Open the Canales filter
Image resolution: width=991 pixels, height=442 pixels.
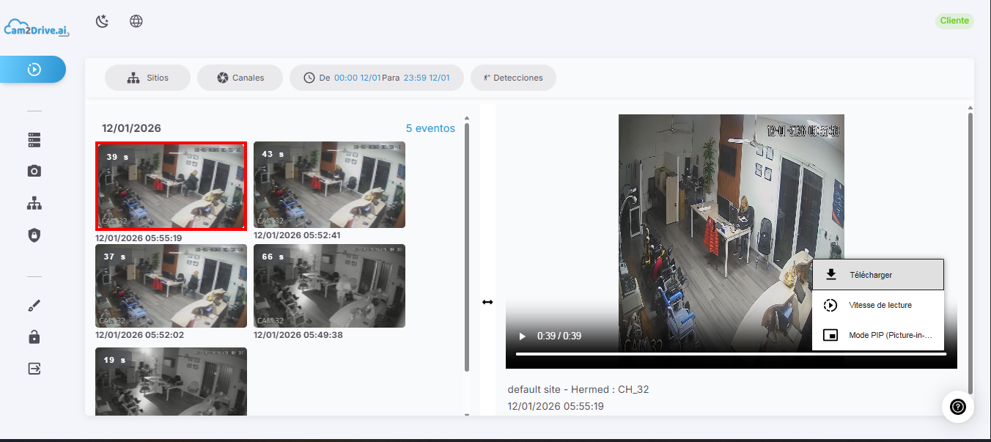[x=240, y=78]
